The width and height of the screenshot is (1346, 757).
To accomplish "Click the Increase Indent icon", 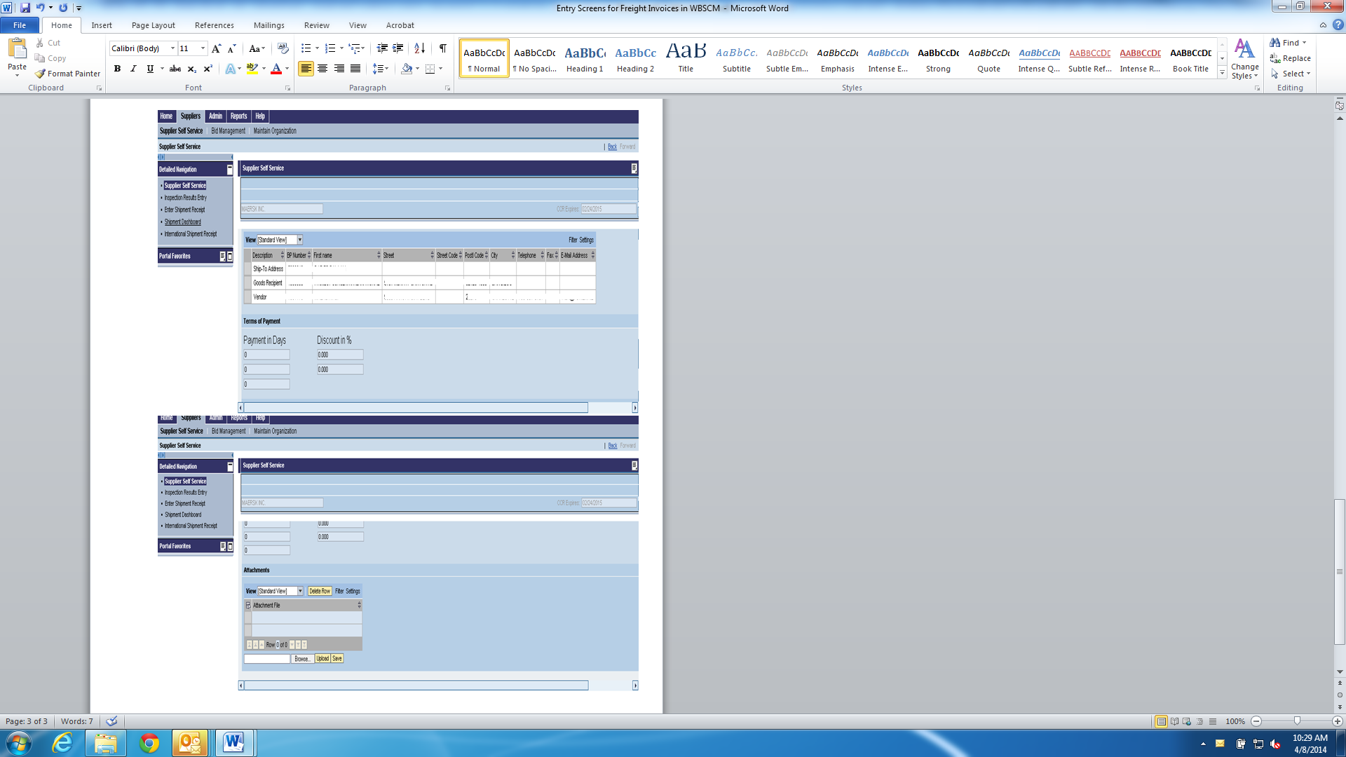I will tap(397, 48).
